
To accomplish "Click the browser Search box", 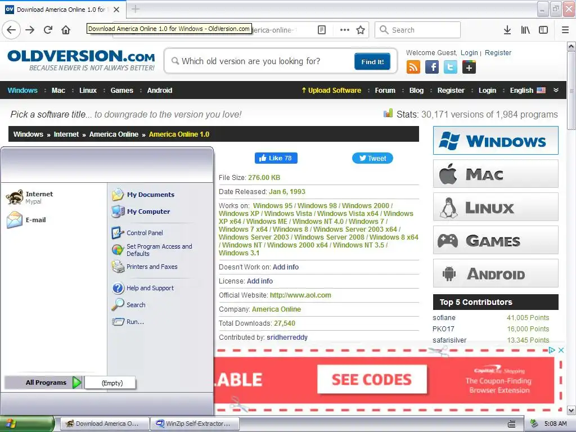I will point(417,30).
